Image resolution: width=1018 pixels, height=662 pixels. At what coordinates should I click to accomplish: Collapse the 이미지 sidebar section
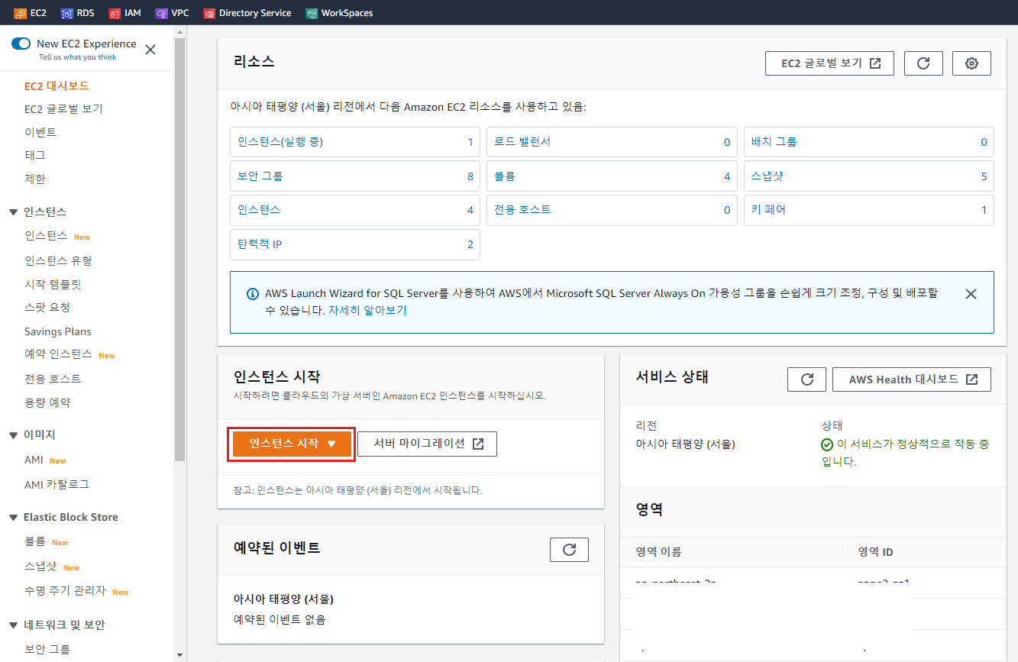point(13,434)
